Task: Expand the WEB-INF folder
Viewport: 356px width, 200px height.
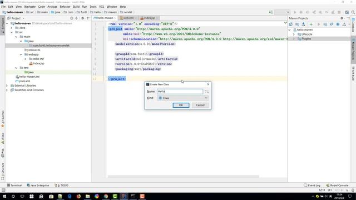Action: [25, 59]
